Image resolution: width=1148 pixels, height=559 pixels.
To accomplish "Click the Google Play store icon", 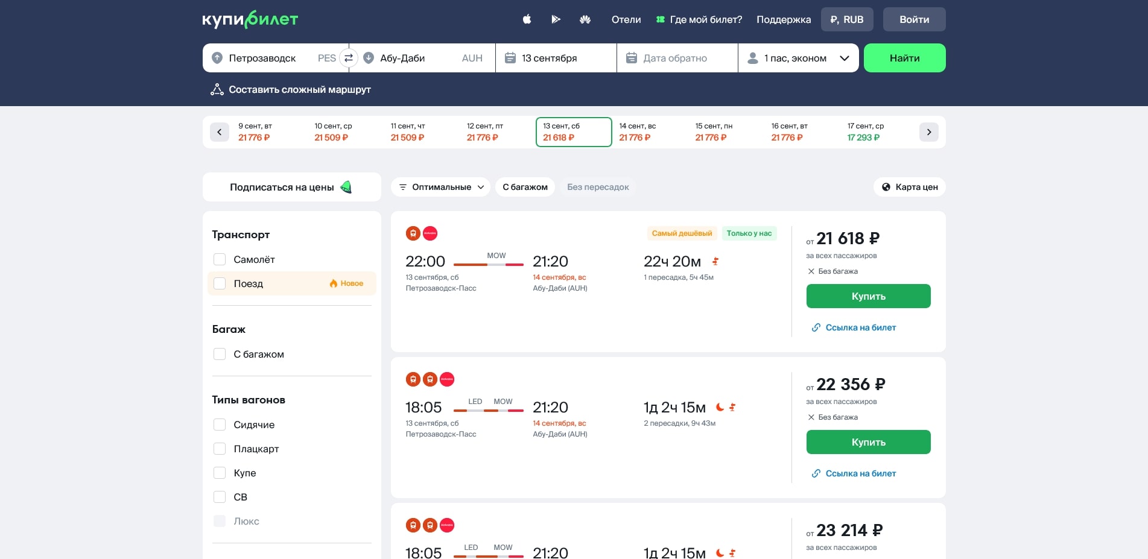I will (x=556, y=19).
